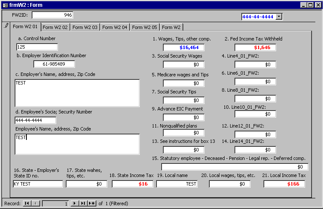Image resolution: width=323 pixels, height=209 pixels.
Task: Click the Line10_01_FW2 field
Action: pos(255,114)
